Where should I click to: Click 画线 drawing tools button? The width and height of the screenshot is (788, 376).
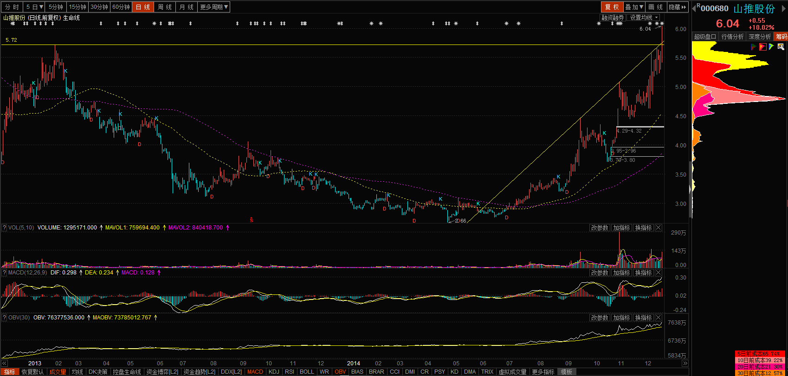click(x=656, y=7)
